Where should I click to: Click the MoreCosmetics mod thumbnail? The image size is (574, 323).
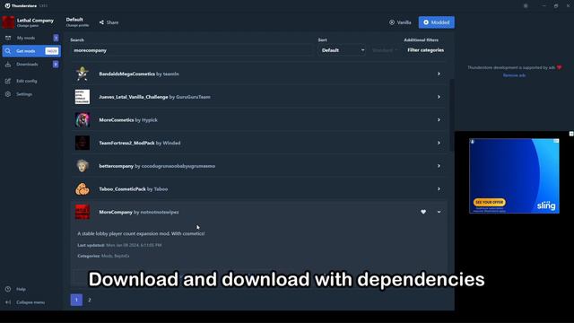click(x=83, y=120)
